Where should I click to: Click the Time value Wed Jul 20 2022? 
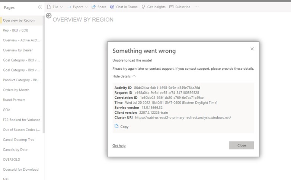[171, 102]
